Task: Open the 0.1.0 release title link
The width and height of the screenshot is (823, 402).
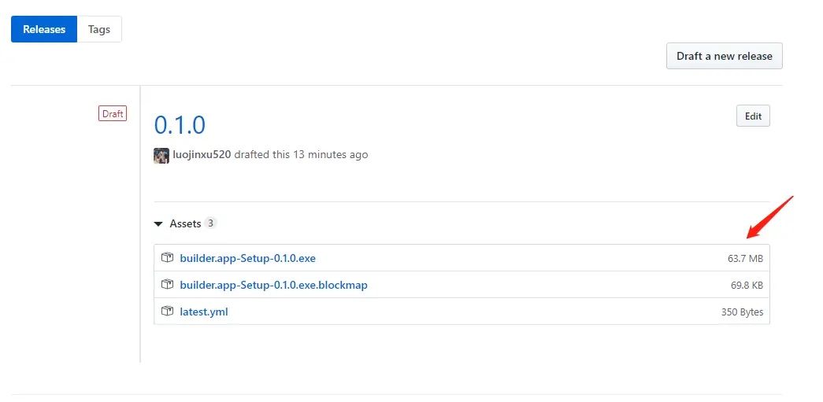Action: pos(180,125)
